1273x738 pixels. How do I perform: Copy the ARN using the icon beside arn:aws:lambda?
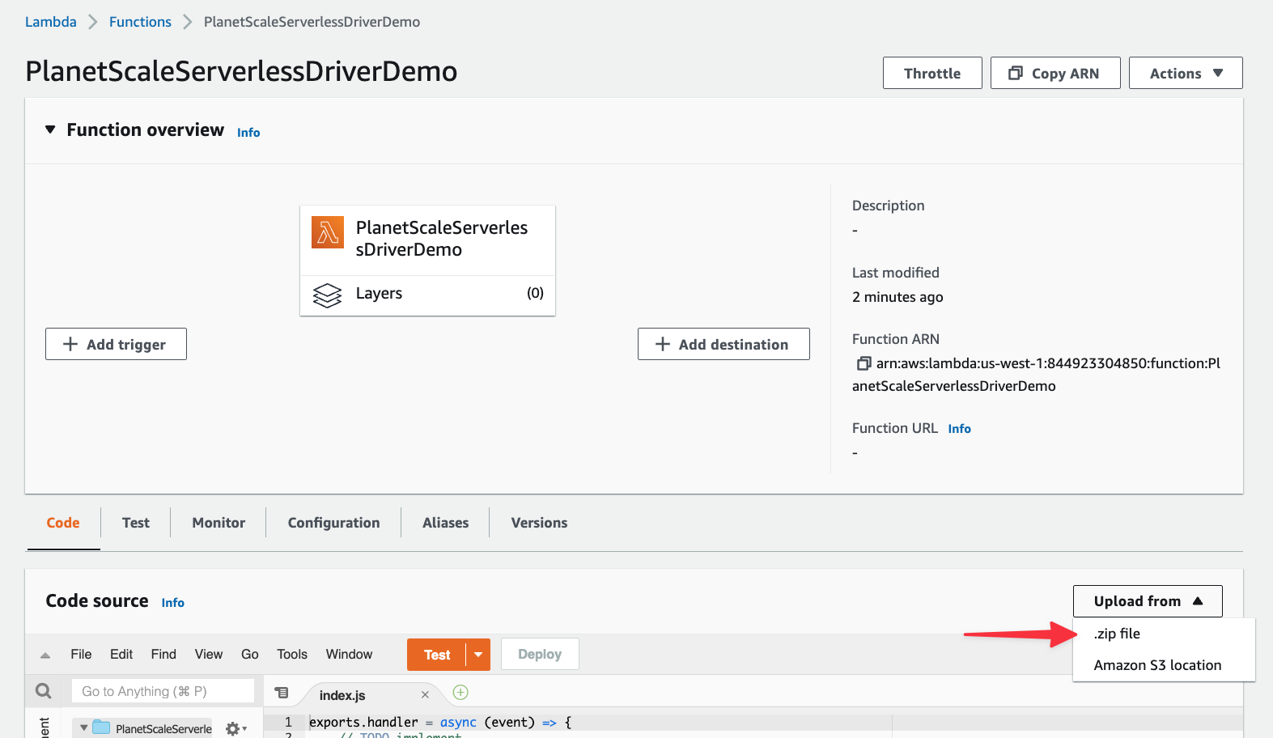[x=864, y=364]
